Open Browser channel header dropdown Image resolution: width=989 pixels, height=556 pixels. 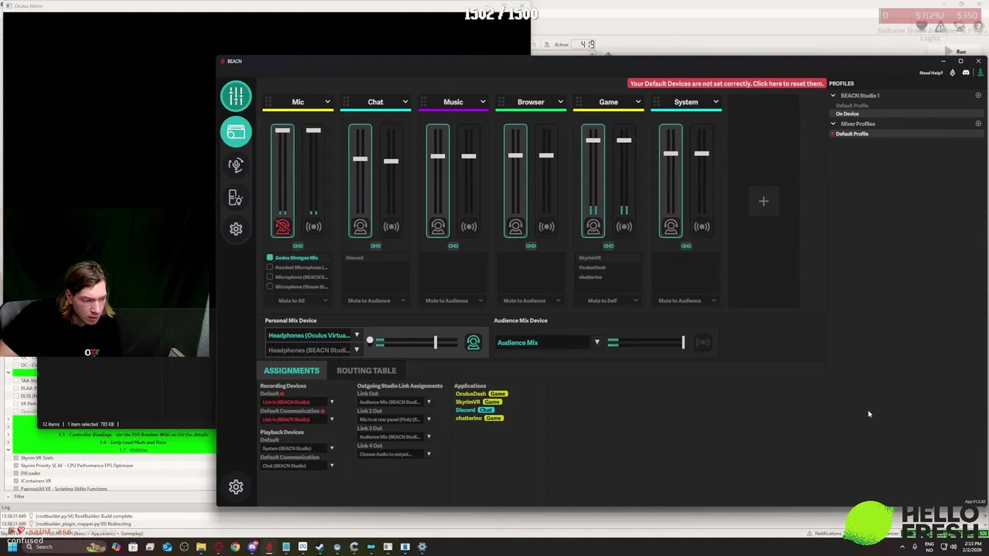560,102
